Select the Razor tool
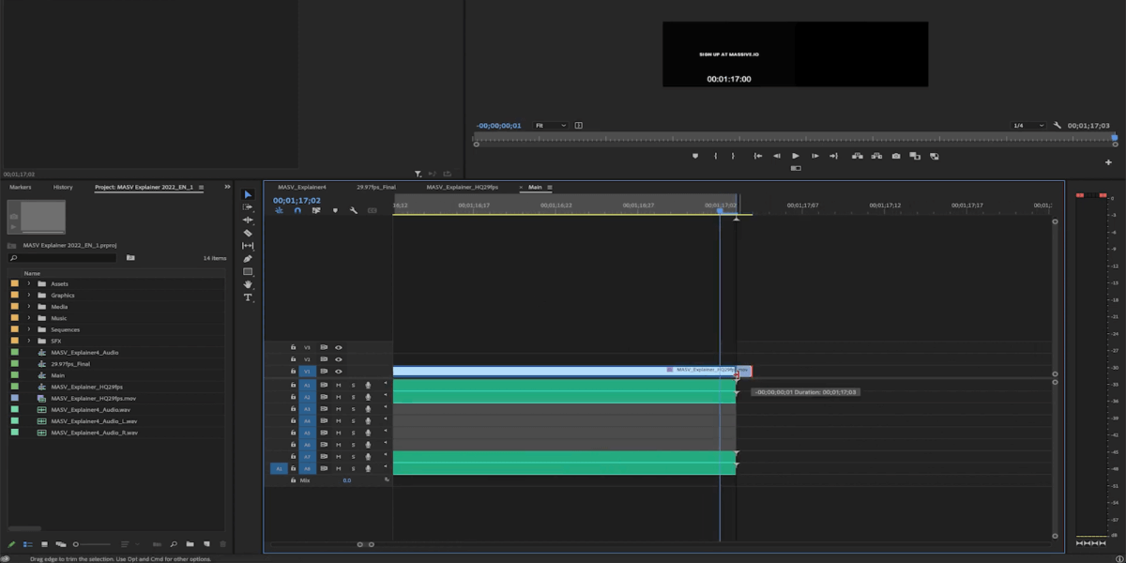This screenshot has height=563, width=1126. 248,233
